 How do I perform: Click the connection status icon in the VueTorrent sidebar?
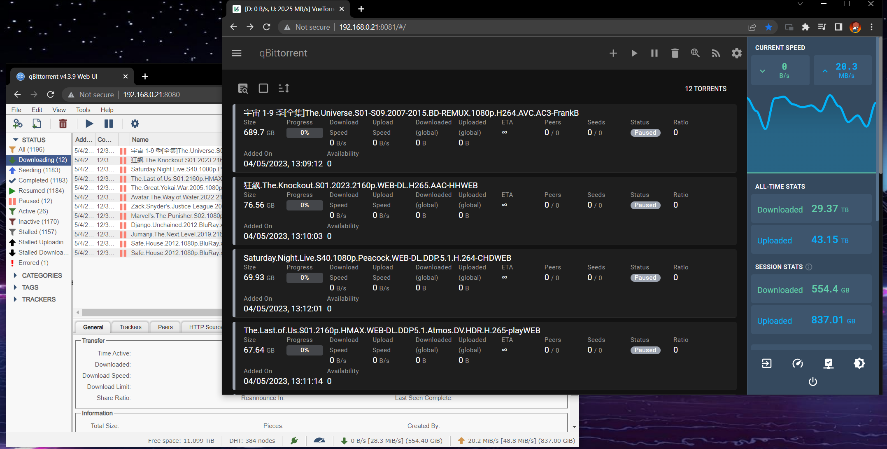828,363
